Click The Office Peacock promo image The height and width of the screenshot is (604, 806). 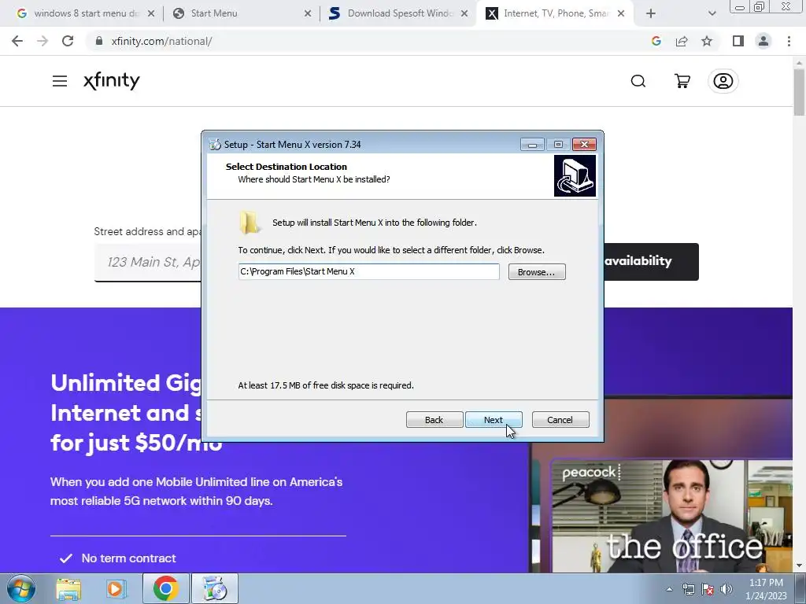671,516
